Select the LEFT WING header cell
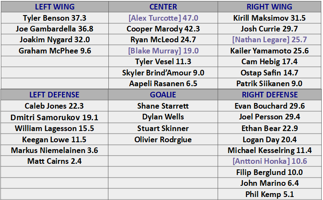This screenshot has height=200, width=323. 54,7
